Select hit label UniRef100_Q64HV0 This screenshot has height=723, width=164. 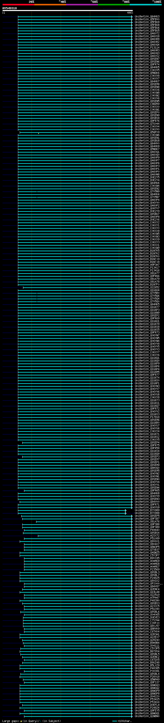pyautogui.click(x=147, y=143)
